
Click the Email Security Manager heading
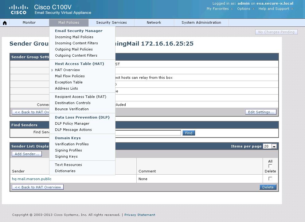click(x=79, y=31)
